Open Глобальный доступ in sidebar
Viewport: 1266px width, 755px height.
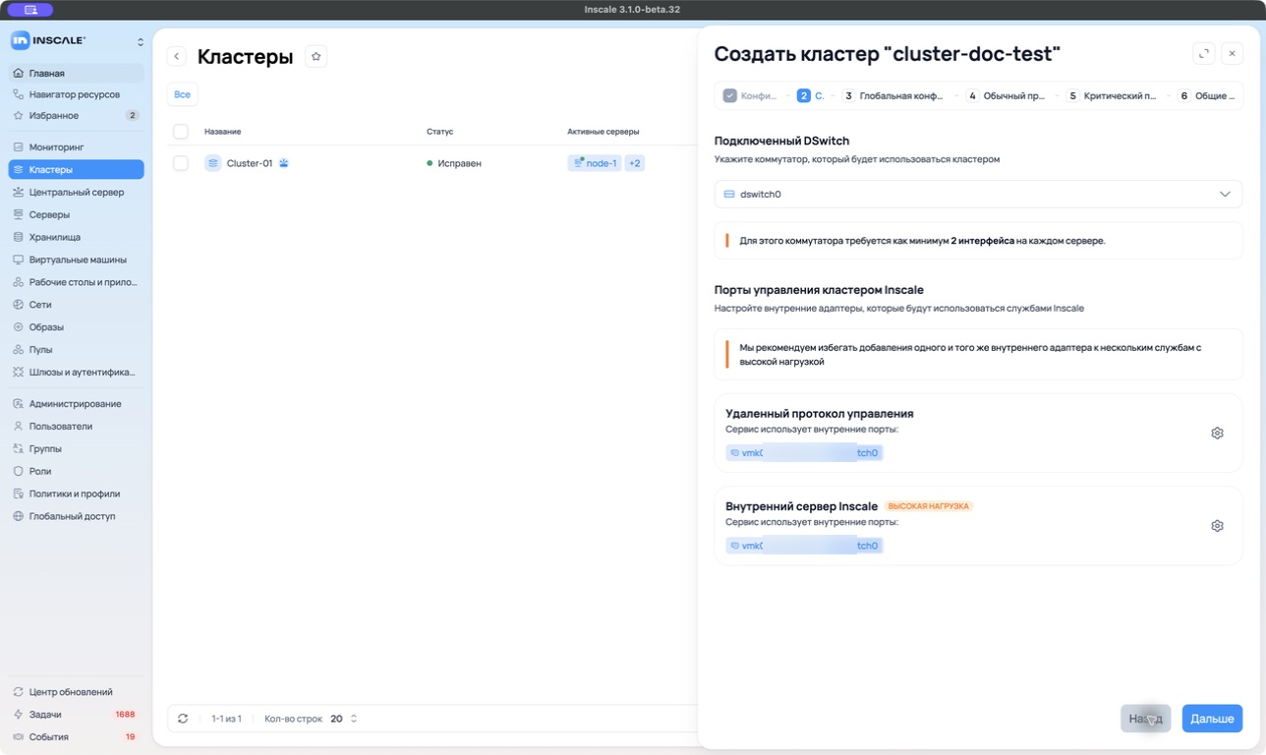76,517
